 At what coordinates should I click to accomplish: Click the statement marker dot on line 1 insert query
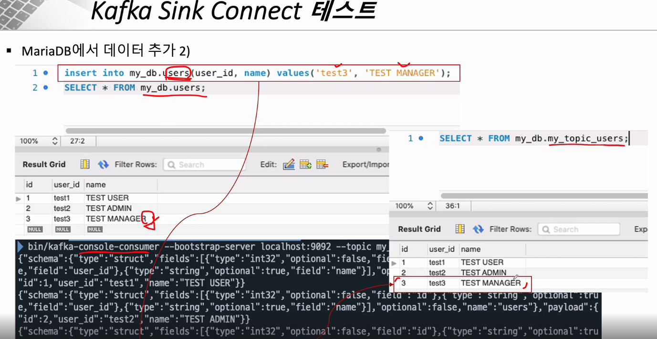46,73
